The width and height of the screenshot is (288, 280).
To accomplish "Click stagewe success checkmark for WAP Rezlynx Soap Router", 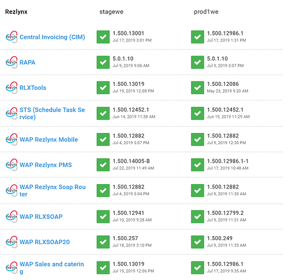I will pos(103,190).
